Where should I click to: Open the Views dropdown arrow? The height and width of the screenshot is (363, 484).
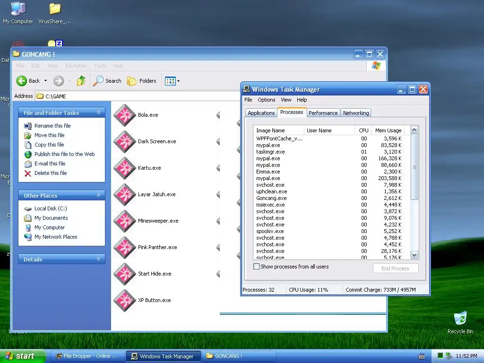point(178,81)
